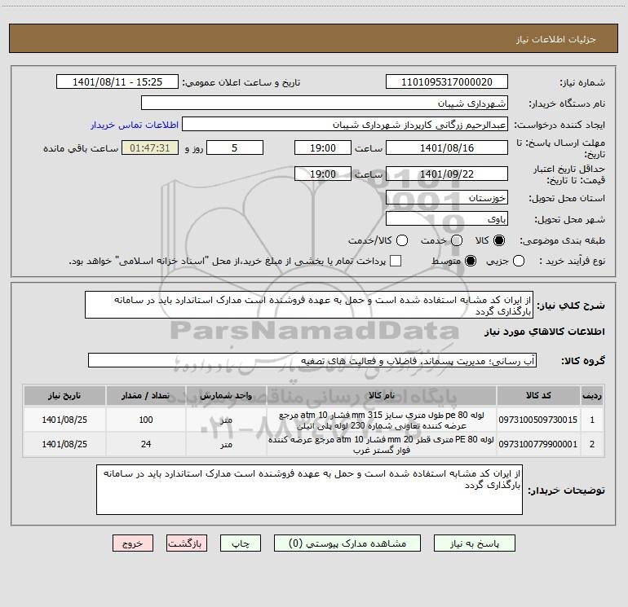This screenshot has height=607, width=628.
Task: Click the ردیف column header
Action: 592,395
